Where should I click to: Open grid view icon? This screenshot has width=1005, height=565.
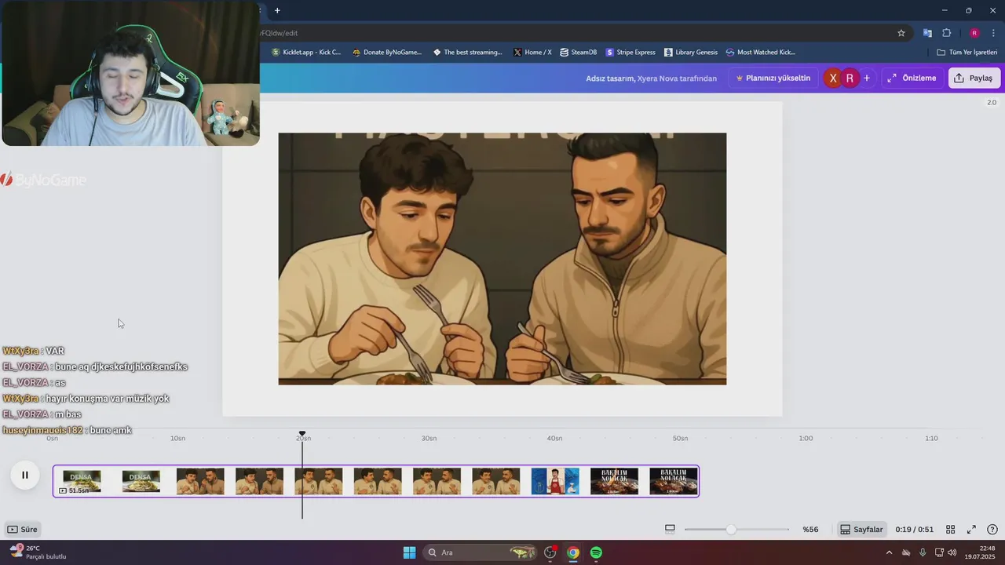coord(950,529)
